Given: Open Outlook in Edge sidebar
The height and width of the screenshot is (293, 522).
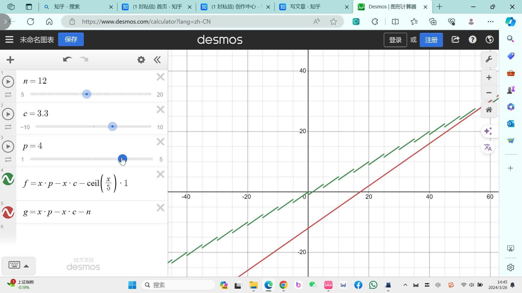Looking at the screenshot, I should tap(511, 124).
